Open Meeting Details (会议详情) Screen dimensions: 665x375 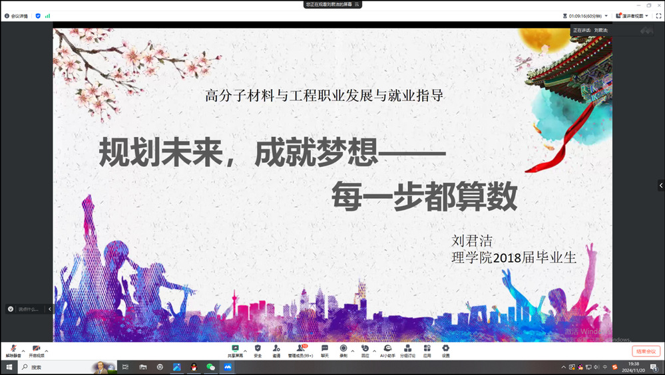click(x=17, y=15)
